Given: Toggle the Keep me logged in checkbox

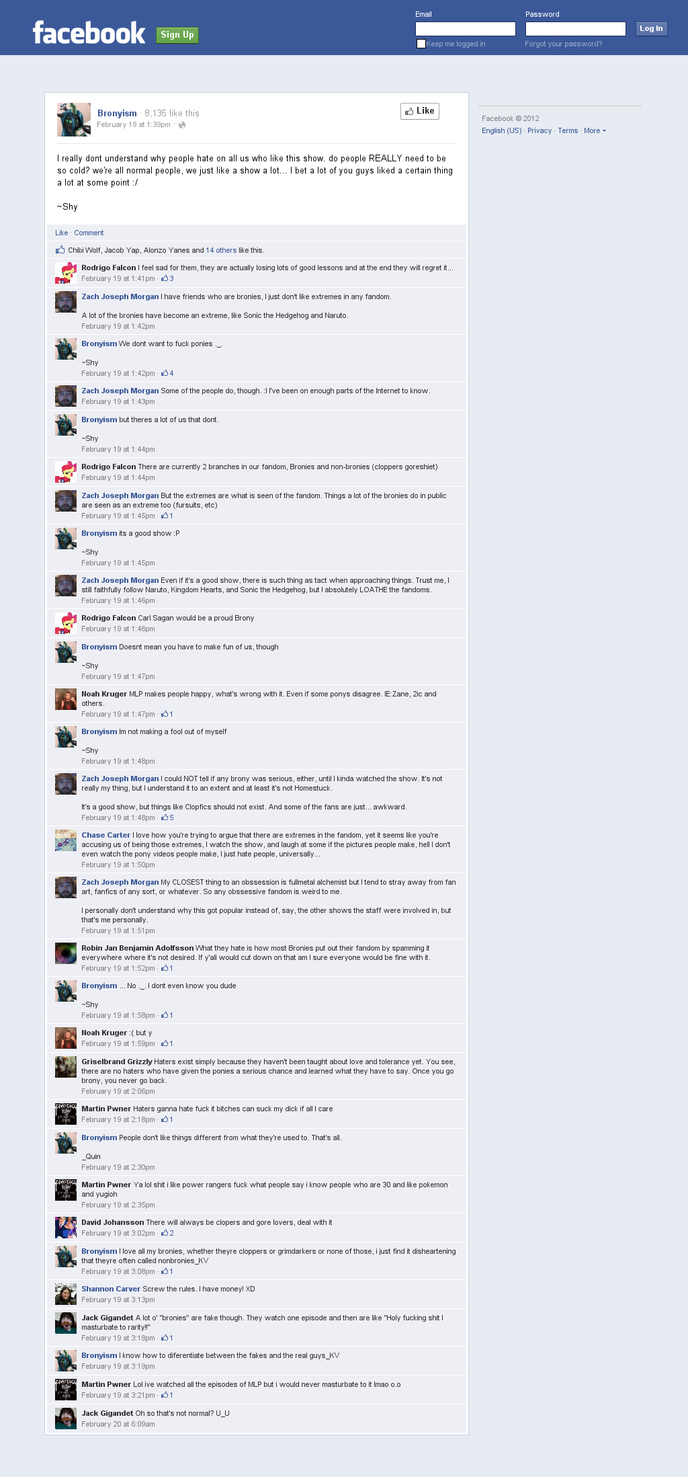Looking at the screenshot, I should tap(421, 44).
